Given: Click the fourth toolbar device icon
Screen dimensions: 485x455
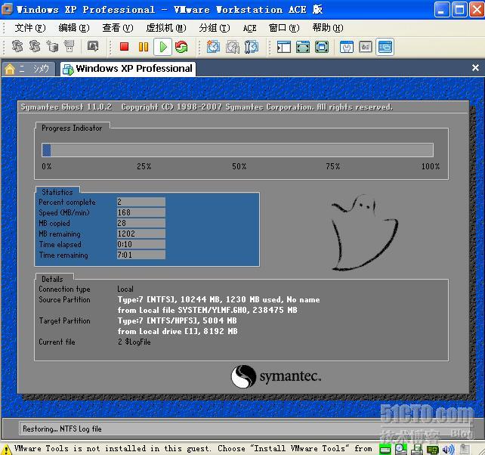Looking at the screenshot, I should click(x=70, y=46).
